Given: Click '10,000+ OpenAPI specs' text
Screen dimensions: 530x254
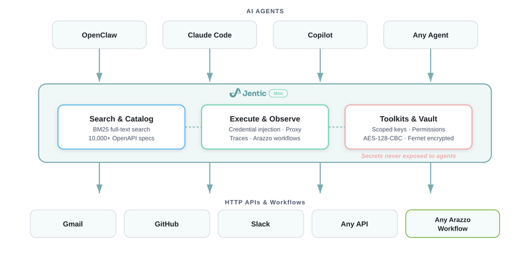Looking at the screenshot, I should point(121,138).
